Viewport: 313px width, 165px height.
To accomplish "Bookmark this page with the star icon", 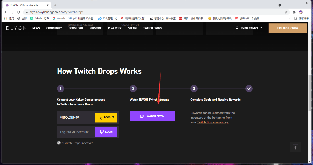I will 286,12.
